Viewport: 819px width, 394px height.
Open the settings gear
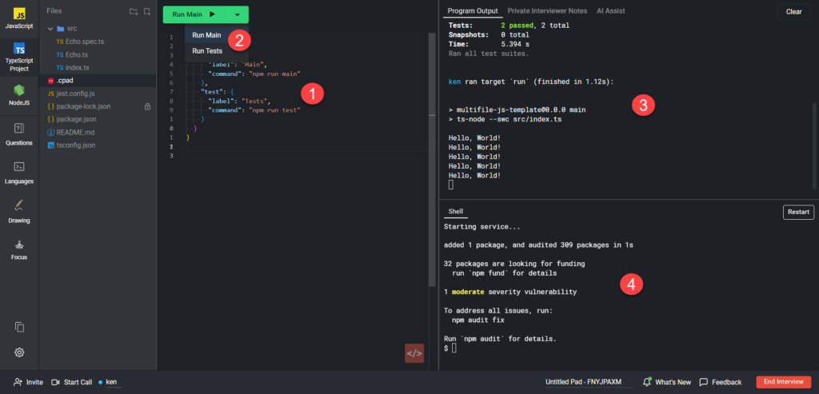click(19, 352)
